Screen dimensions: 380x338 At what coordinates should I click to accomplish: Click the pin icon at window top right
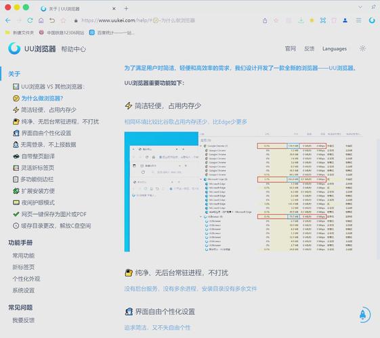[373, 7]
